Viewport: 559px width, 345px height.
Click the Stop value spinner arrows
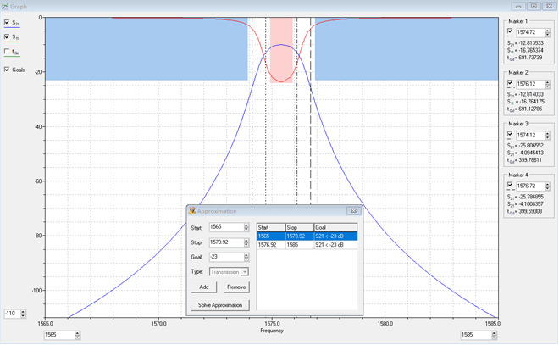pos(246,242)
